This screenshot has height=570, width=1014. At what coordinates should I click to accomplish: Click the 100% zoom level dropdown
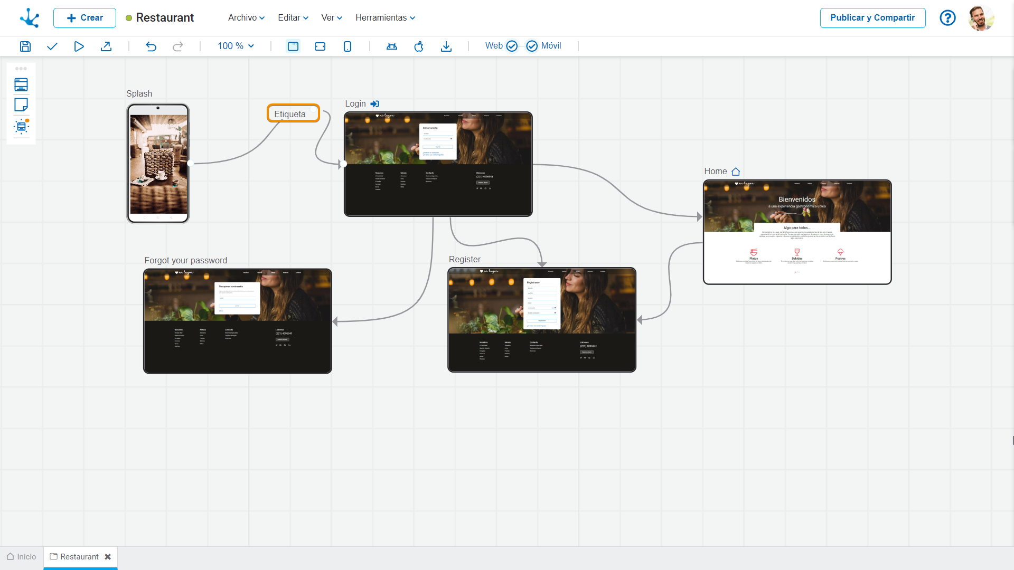coord(236,46)
